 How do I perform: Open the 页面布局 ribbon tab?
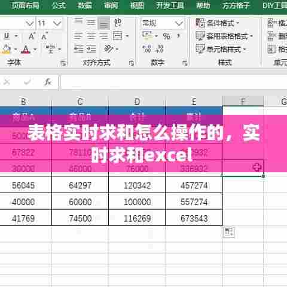click(x=26, y=5)
